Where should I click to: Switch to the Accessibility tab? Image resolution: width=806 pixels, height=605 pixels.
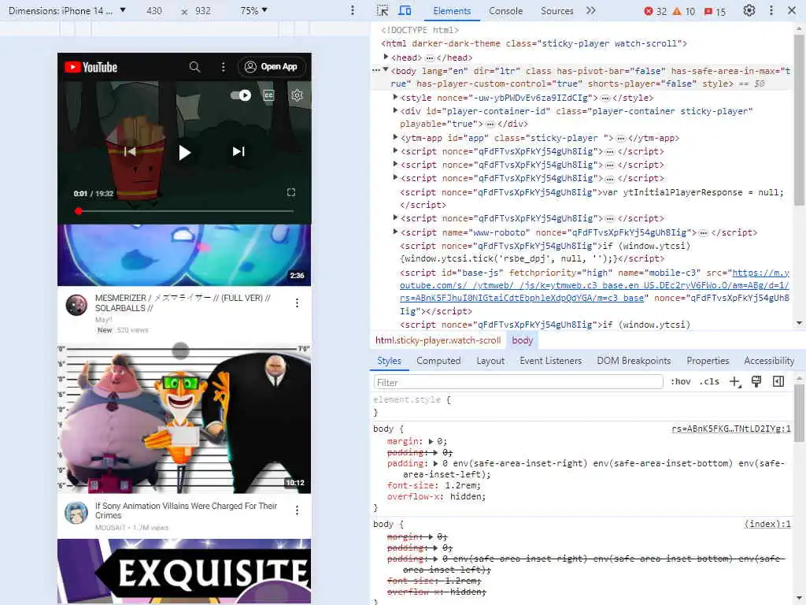pyautogui.click(x=769, y=361)
